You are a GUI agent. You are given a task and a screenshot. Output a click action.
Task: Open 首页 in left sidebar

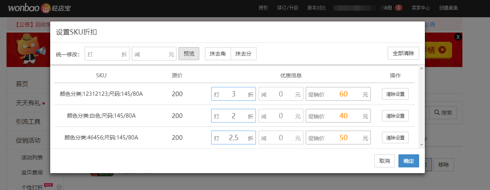pos(22,84)
